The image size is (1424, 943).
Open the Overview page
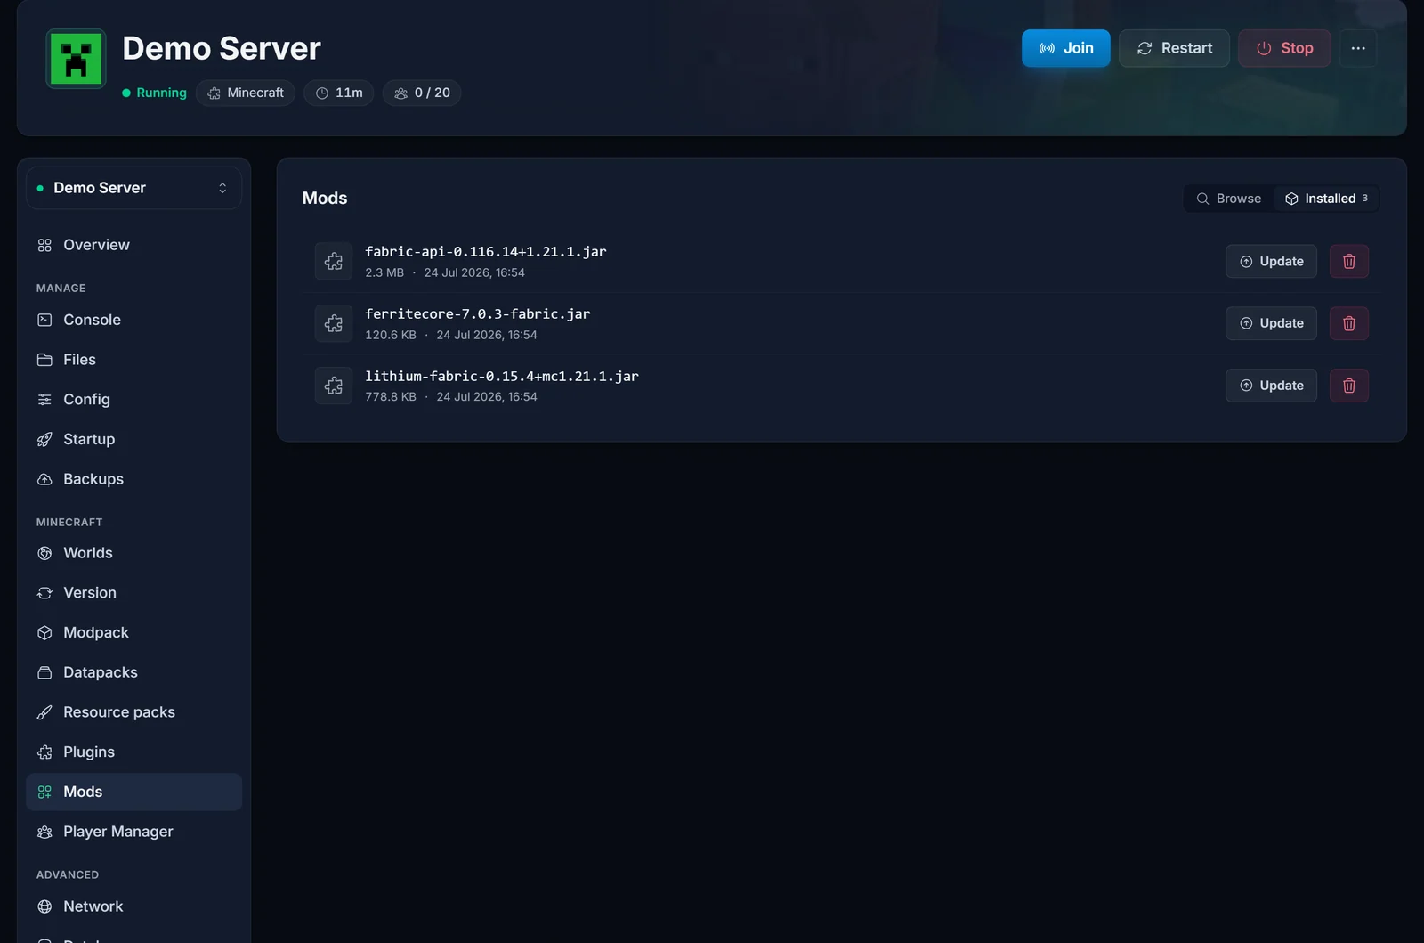(133, 245)
